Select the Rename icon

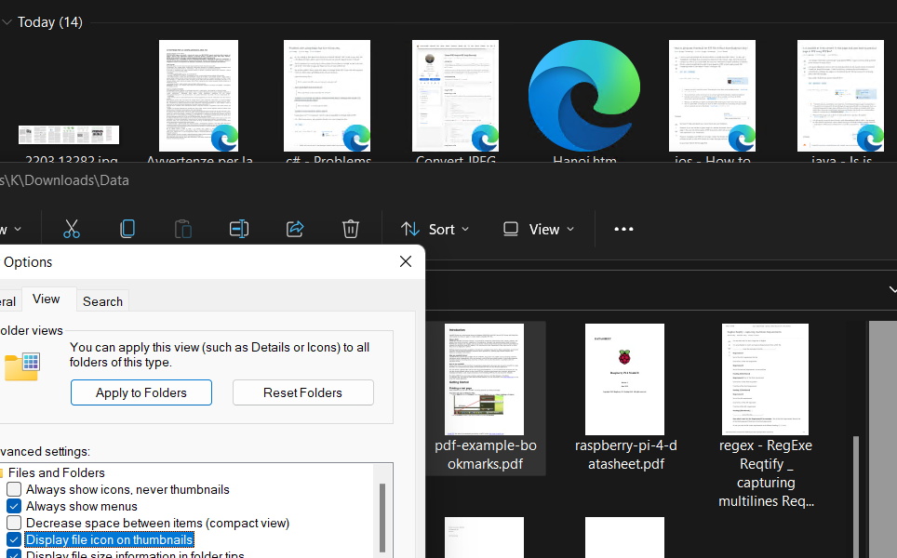239,228
